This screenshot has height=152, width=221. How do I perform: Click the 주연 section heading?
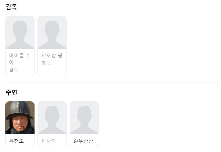(11, 92)
